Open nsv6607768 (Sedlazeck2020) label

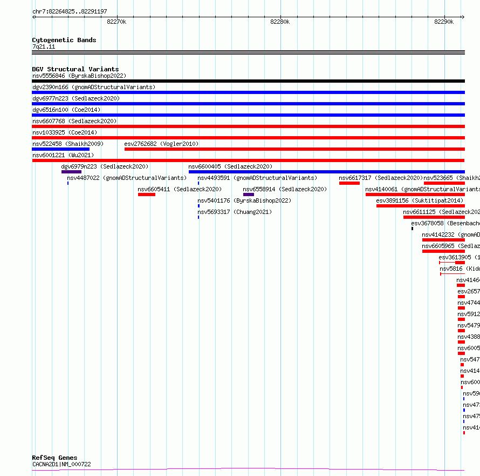coord(74,121)
